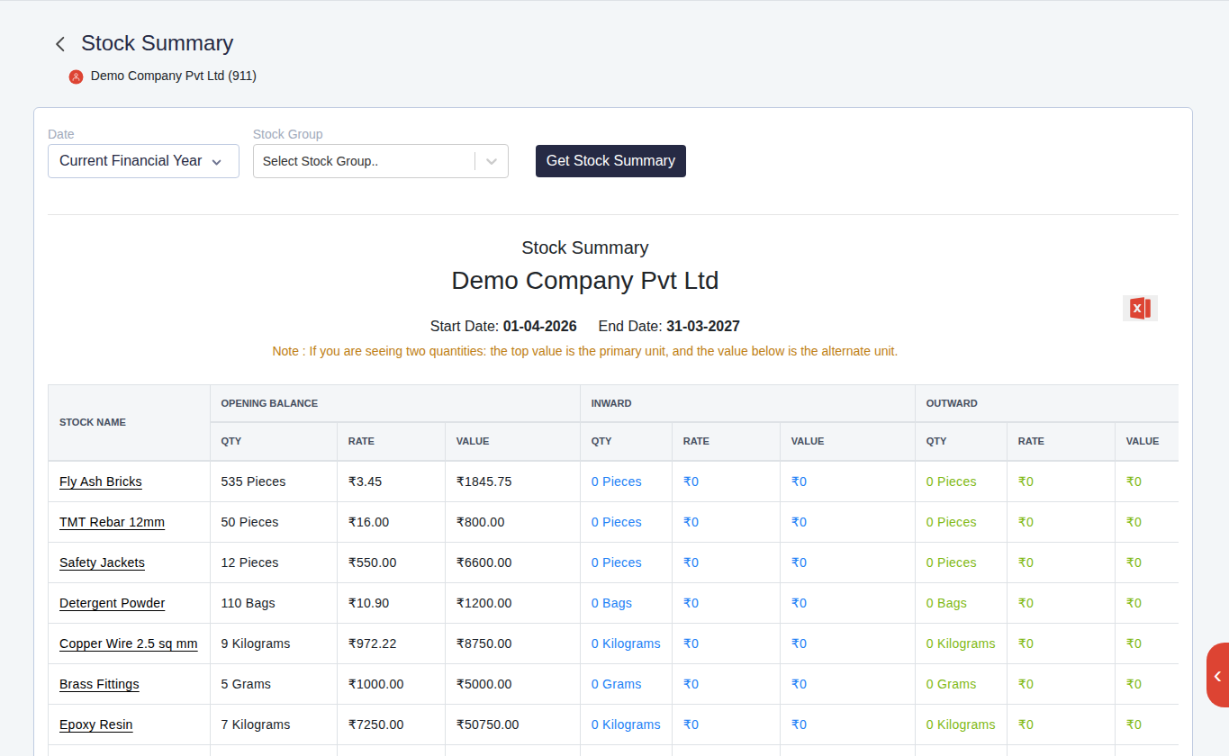
Task: Export stock summary to Excel icon
Action: 1140,309
